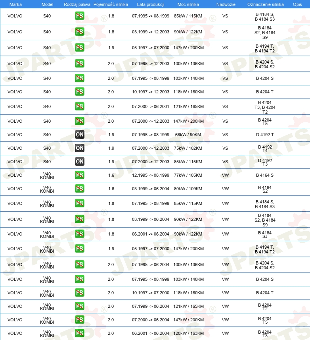Click VW body cell in 120kW / 163KM row
310x340 pixels.
(x=225, y=333)
